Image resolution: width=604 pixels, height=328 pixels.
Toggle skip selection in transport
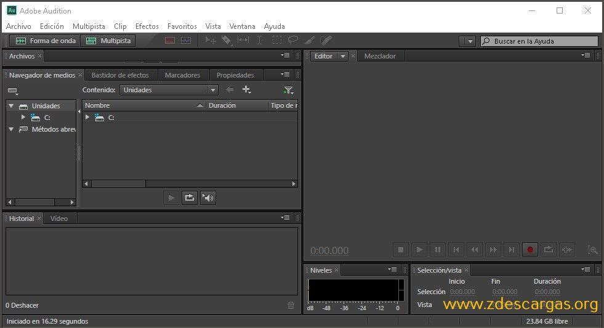click(x=567, y=250)
